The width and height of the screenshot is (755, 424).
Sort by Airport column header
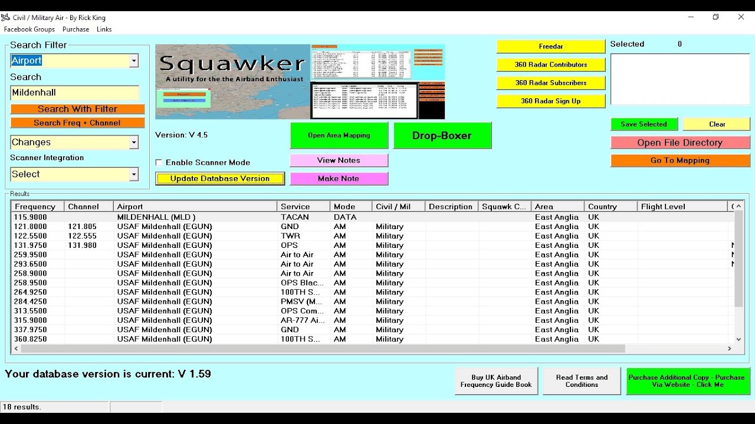[x=195, y=207]
